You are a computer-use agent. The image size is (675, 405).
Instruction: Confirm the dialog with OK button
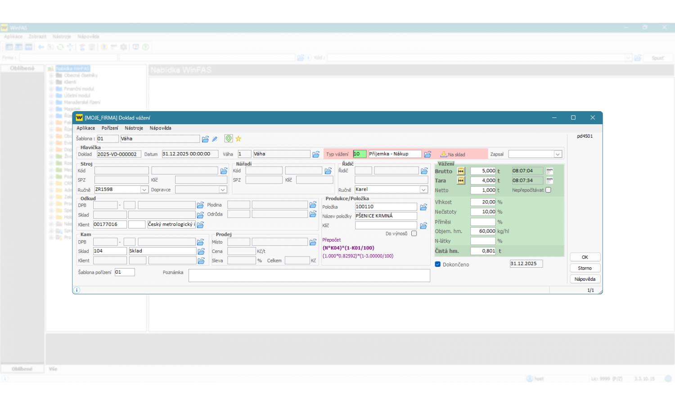tap(585, 257)
